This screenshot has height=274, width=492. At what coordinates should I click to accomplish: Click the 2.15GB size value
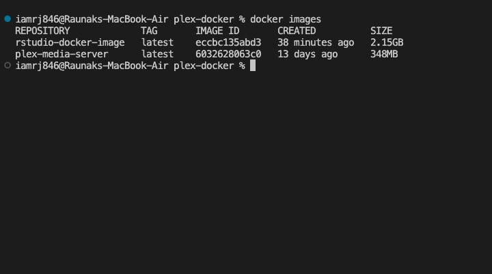(x=387, y=42)
